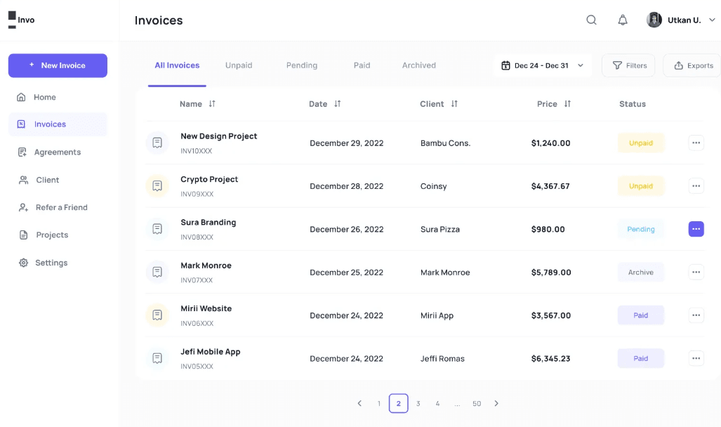Viewport: 721px width, 427px height.
Task: Click the Exports button
Action: click(694, 65)
